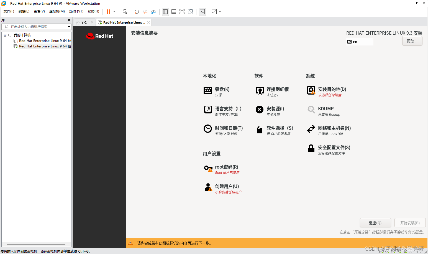Open the library search dropdown arrow

click(x=69, y=27)
